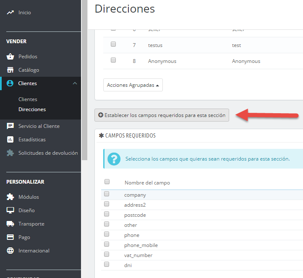Check the phone required field box
The image size is (303, 278).
(x=107, y=234)
